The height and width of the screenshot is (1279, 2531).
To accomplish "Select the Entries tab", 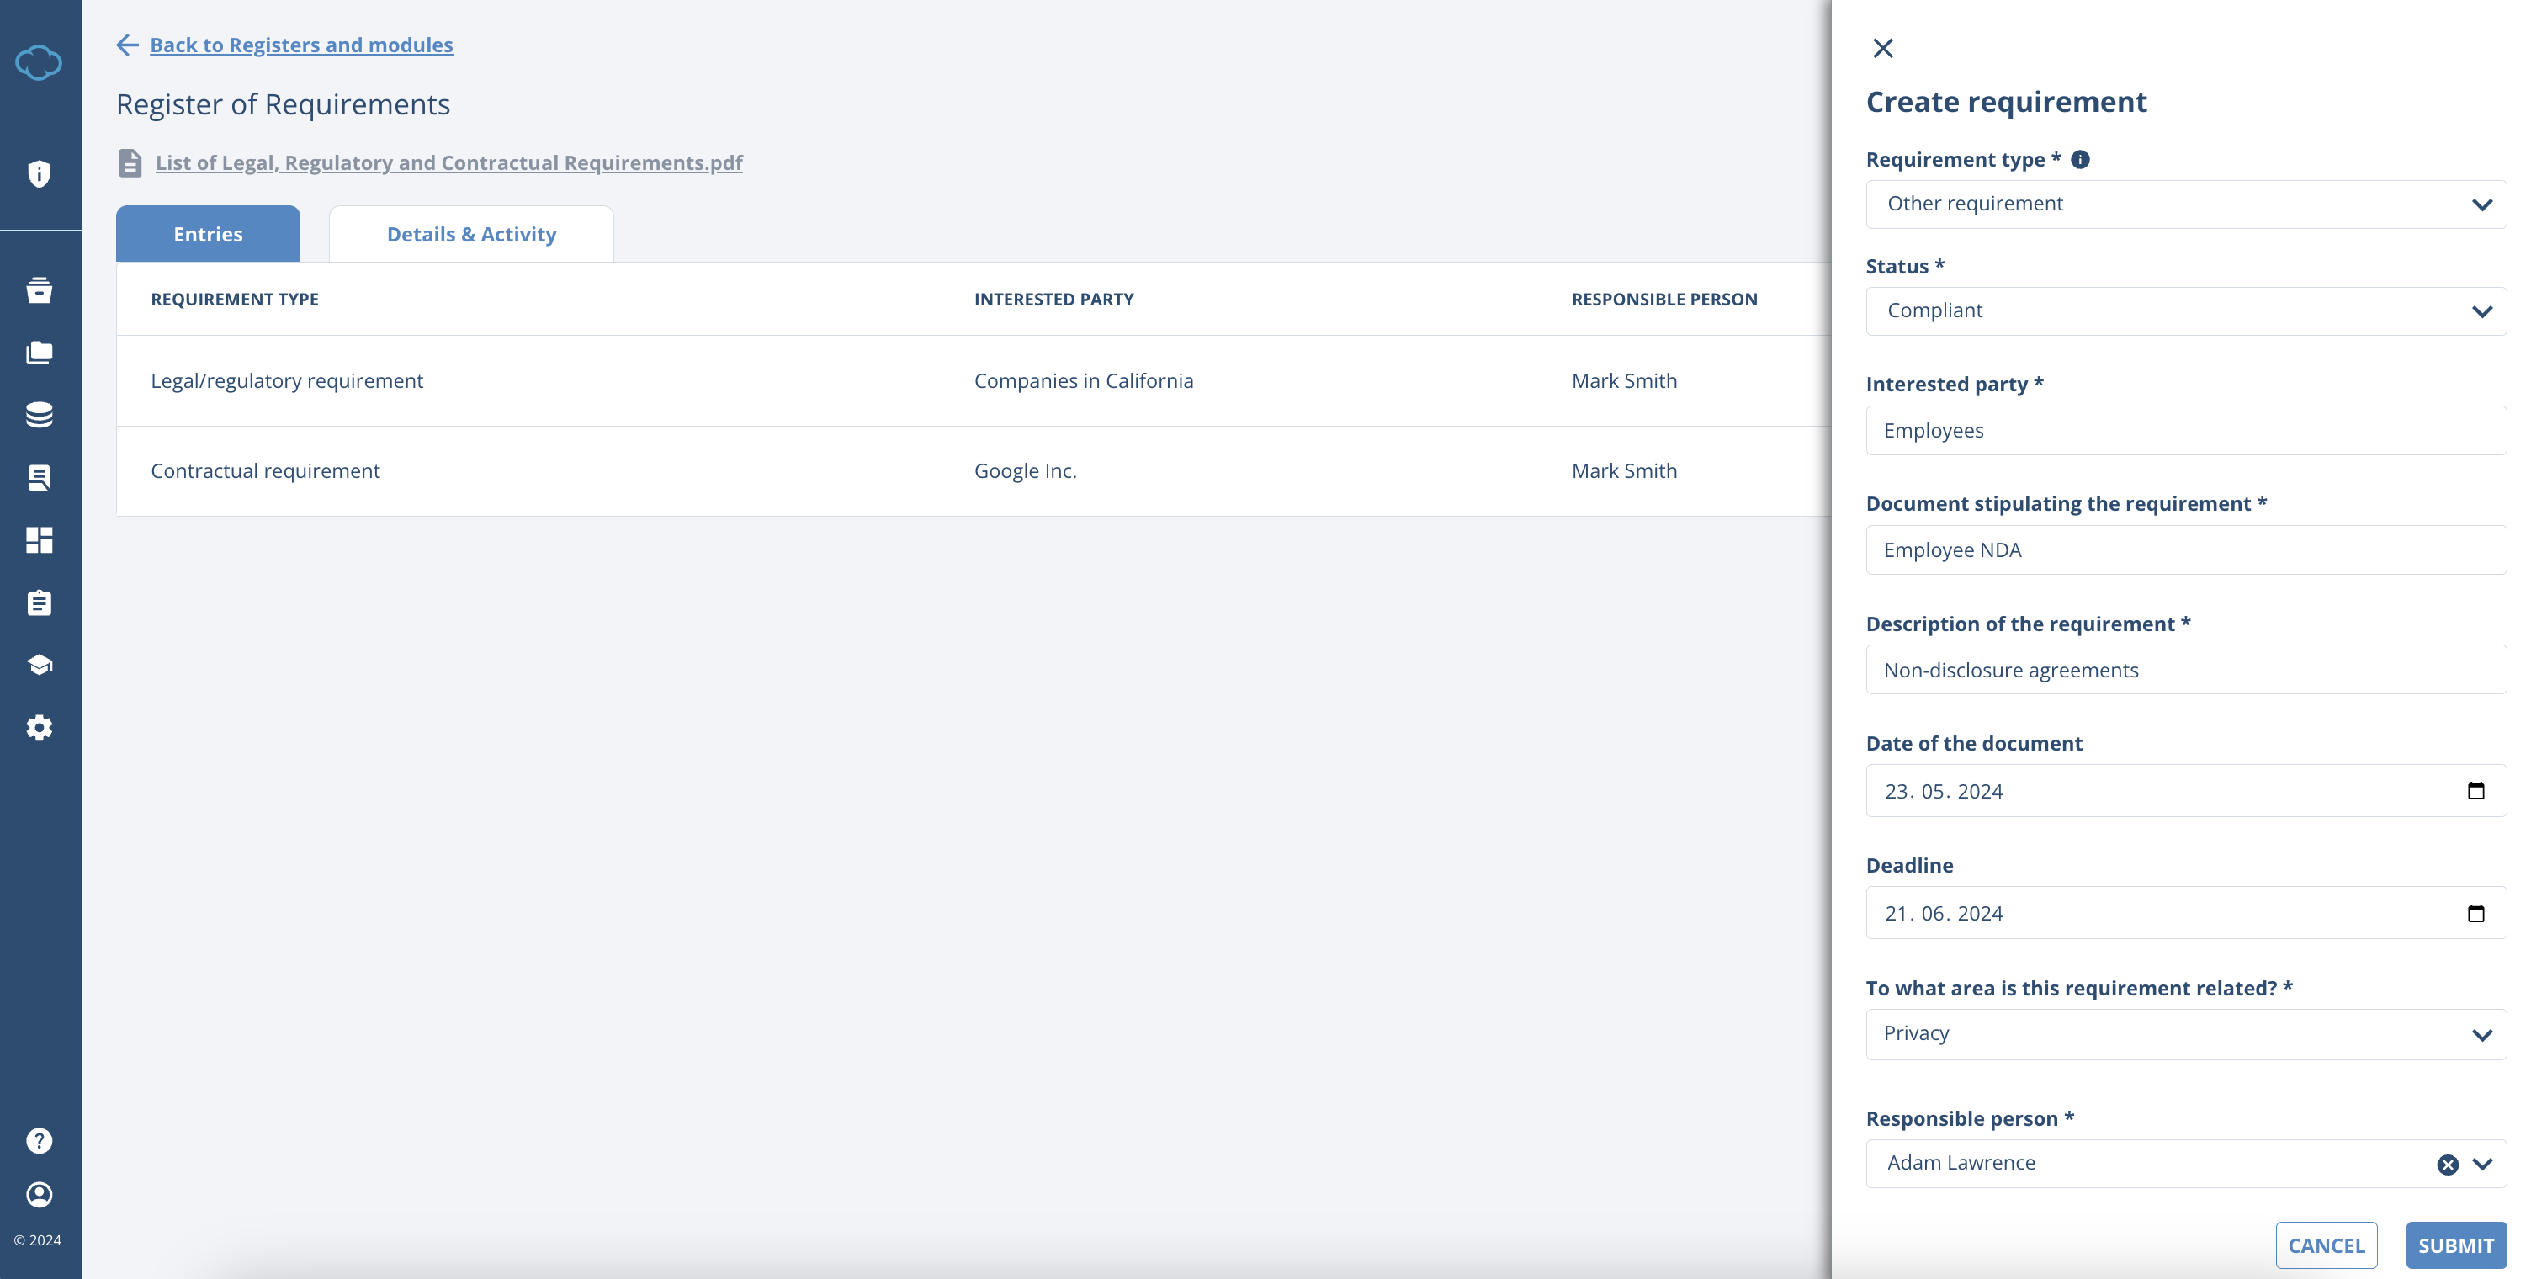I will tap(209, 234).
